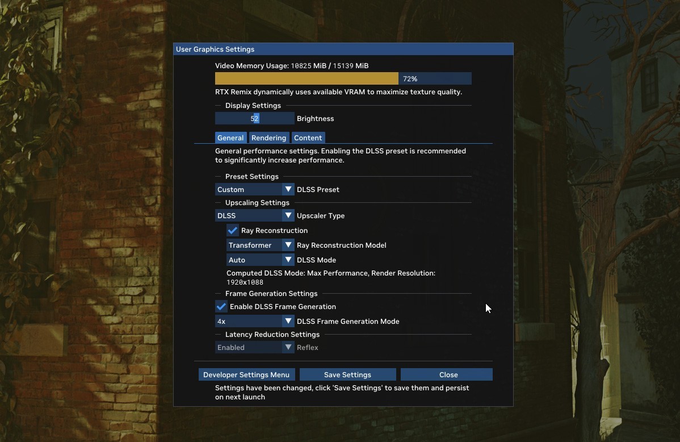680x442 pixels.
Task: Open the DLSS Preset dropdown
Action: (254, 189)
